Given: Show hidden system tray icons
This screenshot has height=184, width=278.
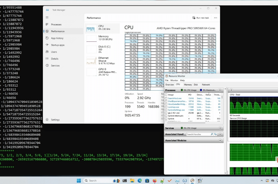Looking at the screenshot, I should [x=262, y=181].
